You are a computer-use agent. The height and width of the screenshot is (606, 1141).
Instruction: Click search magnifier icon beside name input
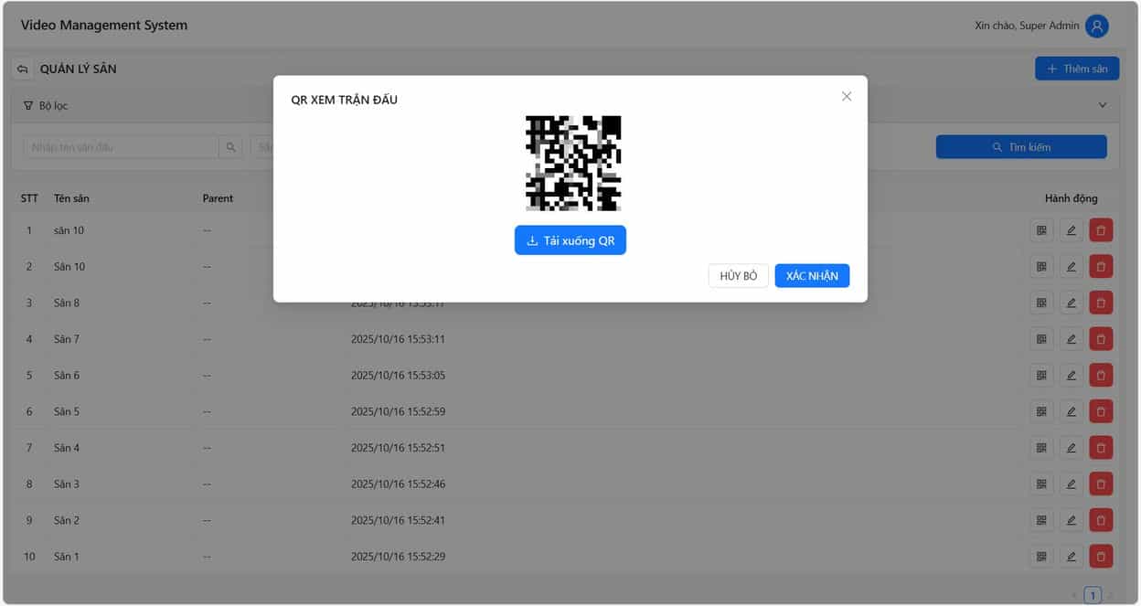(230, 147)
